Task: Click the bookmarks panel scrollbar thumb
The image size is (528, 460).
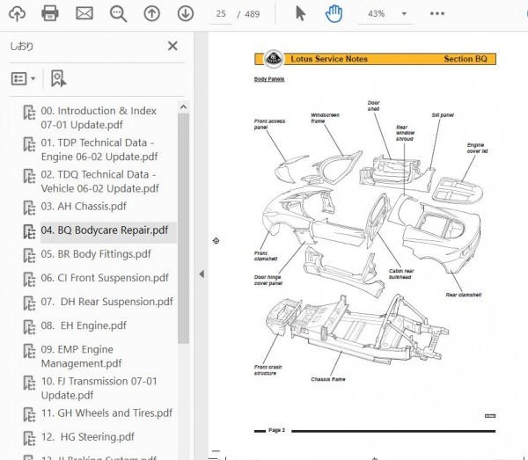Action: coord(184,229)
